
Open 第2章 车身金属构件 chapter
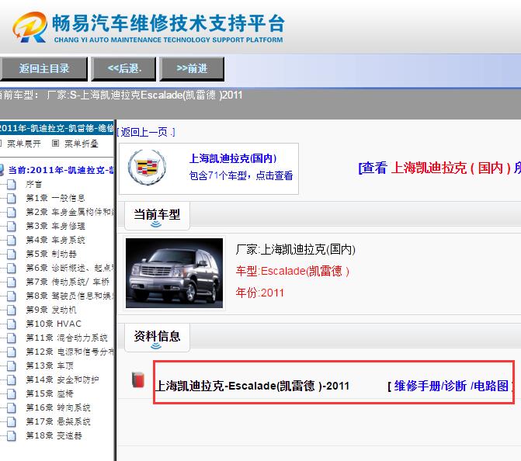70,212
